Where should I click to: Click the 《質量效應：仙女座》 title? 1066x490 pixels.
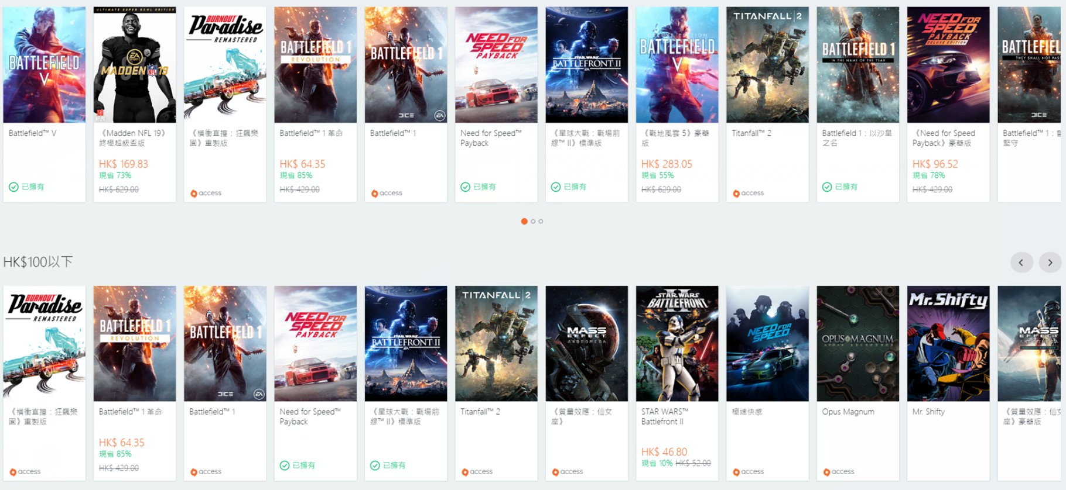coord(582,416)
